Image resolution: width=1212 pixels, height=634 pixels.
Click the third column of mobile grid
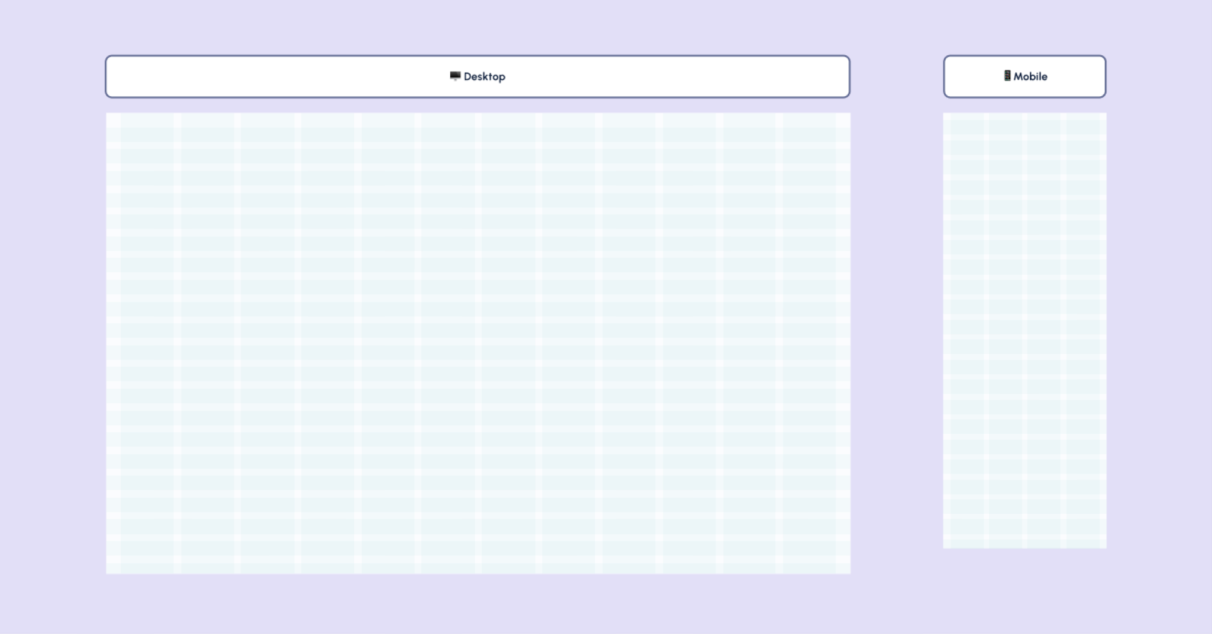pos(1044,331)
